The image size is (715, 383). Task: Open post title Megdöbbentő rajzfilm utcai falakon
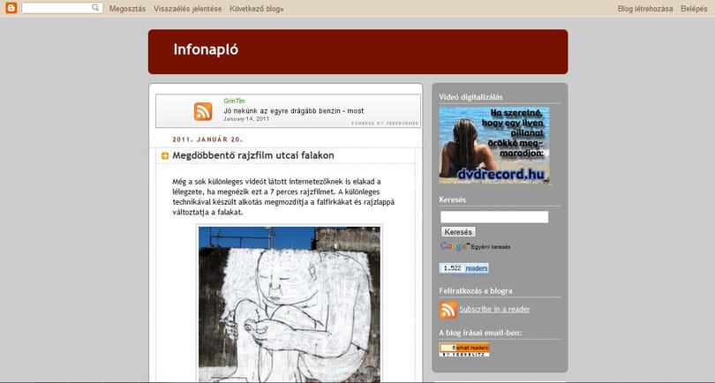(253, 155)
